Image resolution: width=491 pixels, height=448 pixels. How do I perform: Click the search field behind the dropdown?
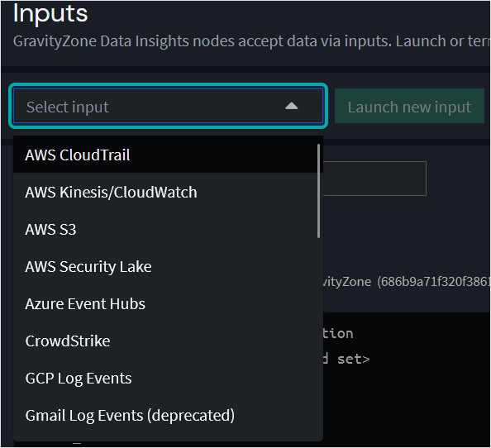point(374,179)
